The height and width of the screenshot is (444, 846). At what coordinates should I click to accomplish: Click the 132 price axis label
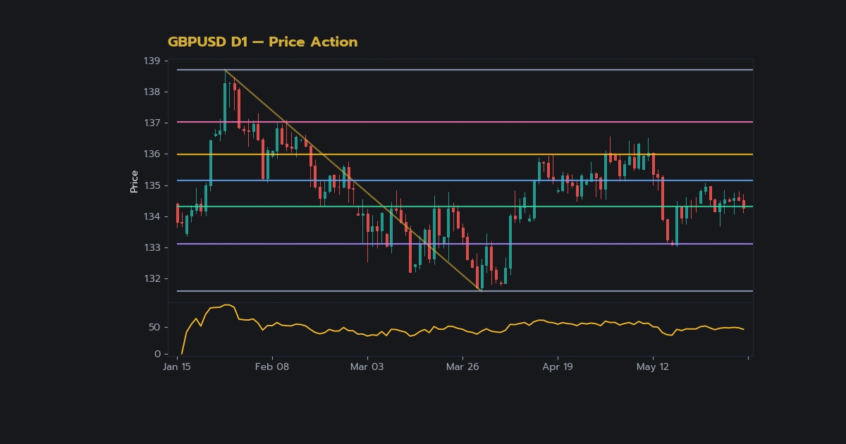coord(152,279)
